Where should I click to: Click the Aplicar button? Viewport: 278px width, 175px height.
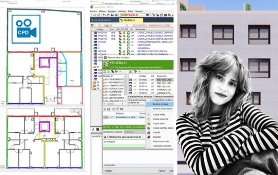coord(162,171)
